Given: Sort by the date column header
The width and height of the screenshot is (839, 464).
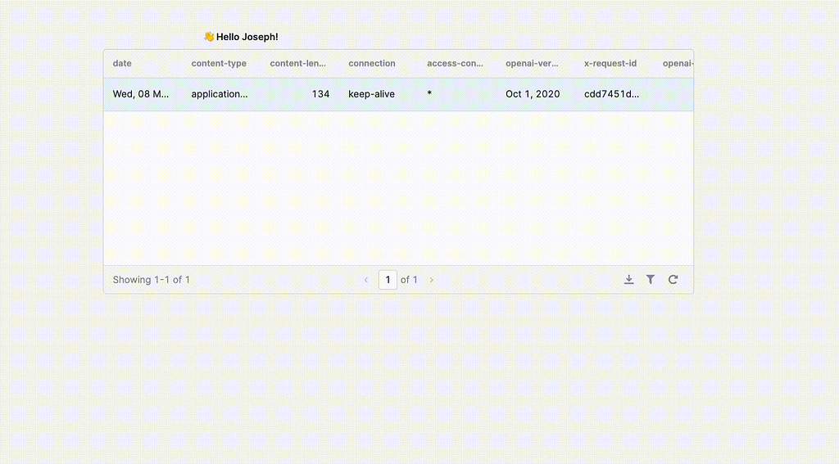Looking at the screenshot, I should tap(122, 64).
